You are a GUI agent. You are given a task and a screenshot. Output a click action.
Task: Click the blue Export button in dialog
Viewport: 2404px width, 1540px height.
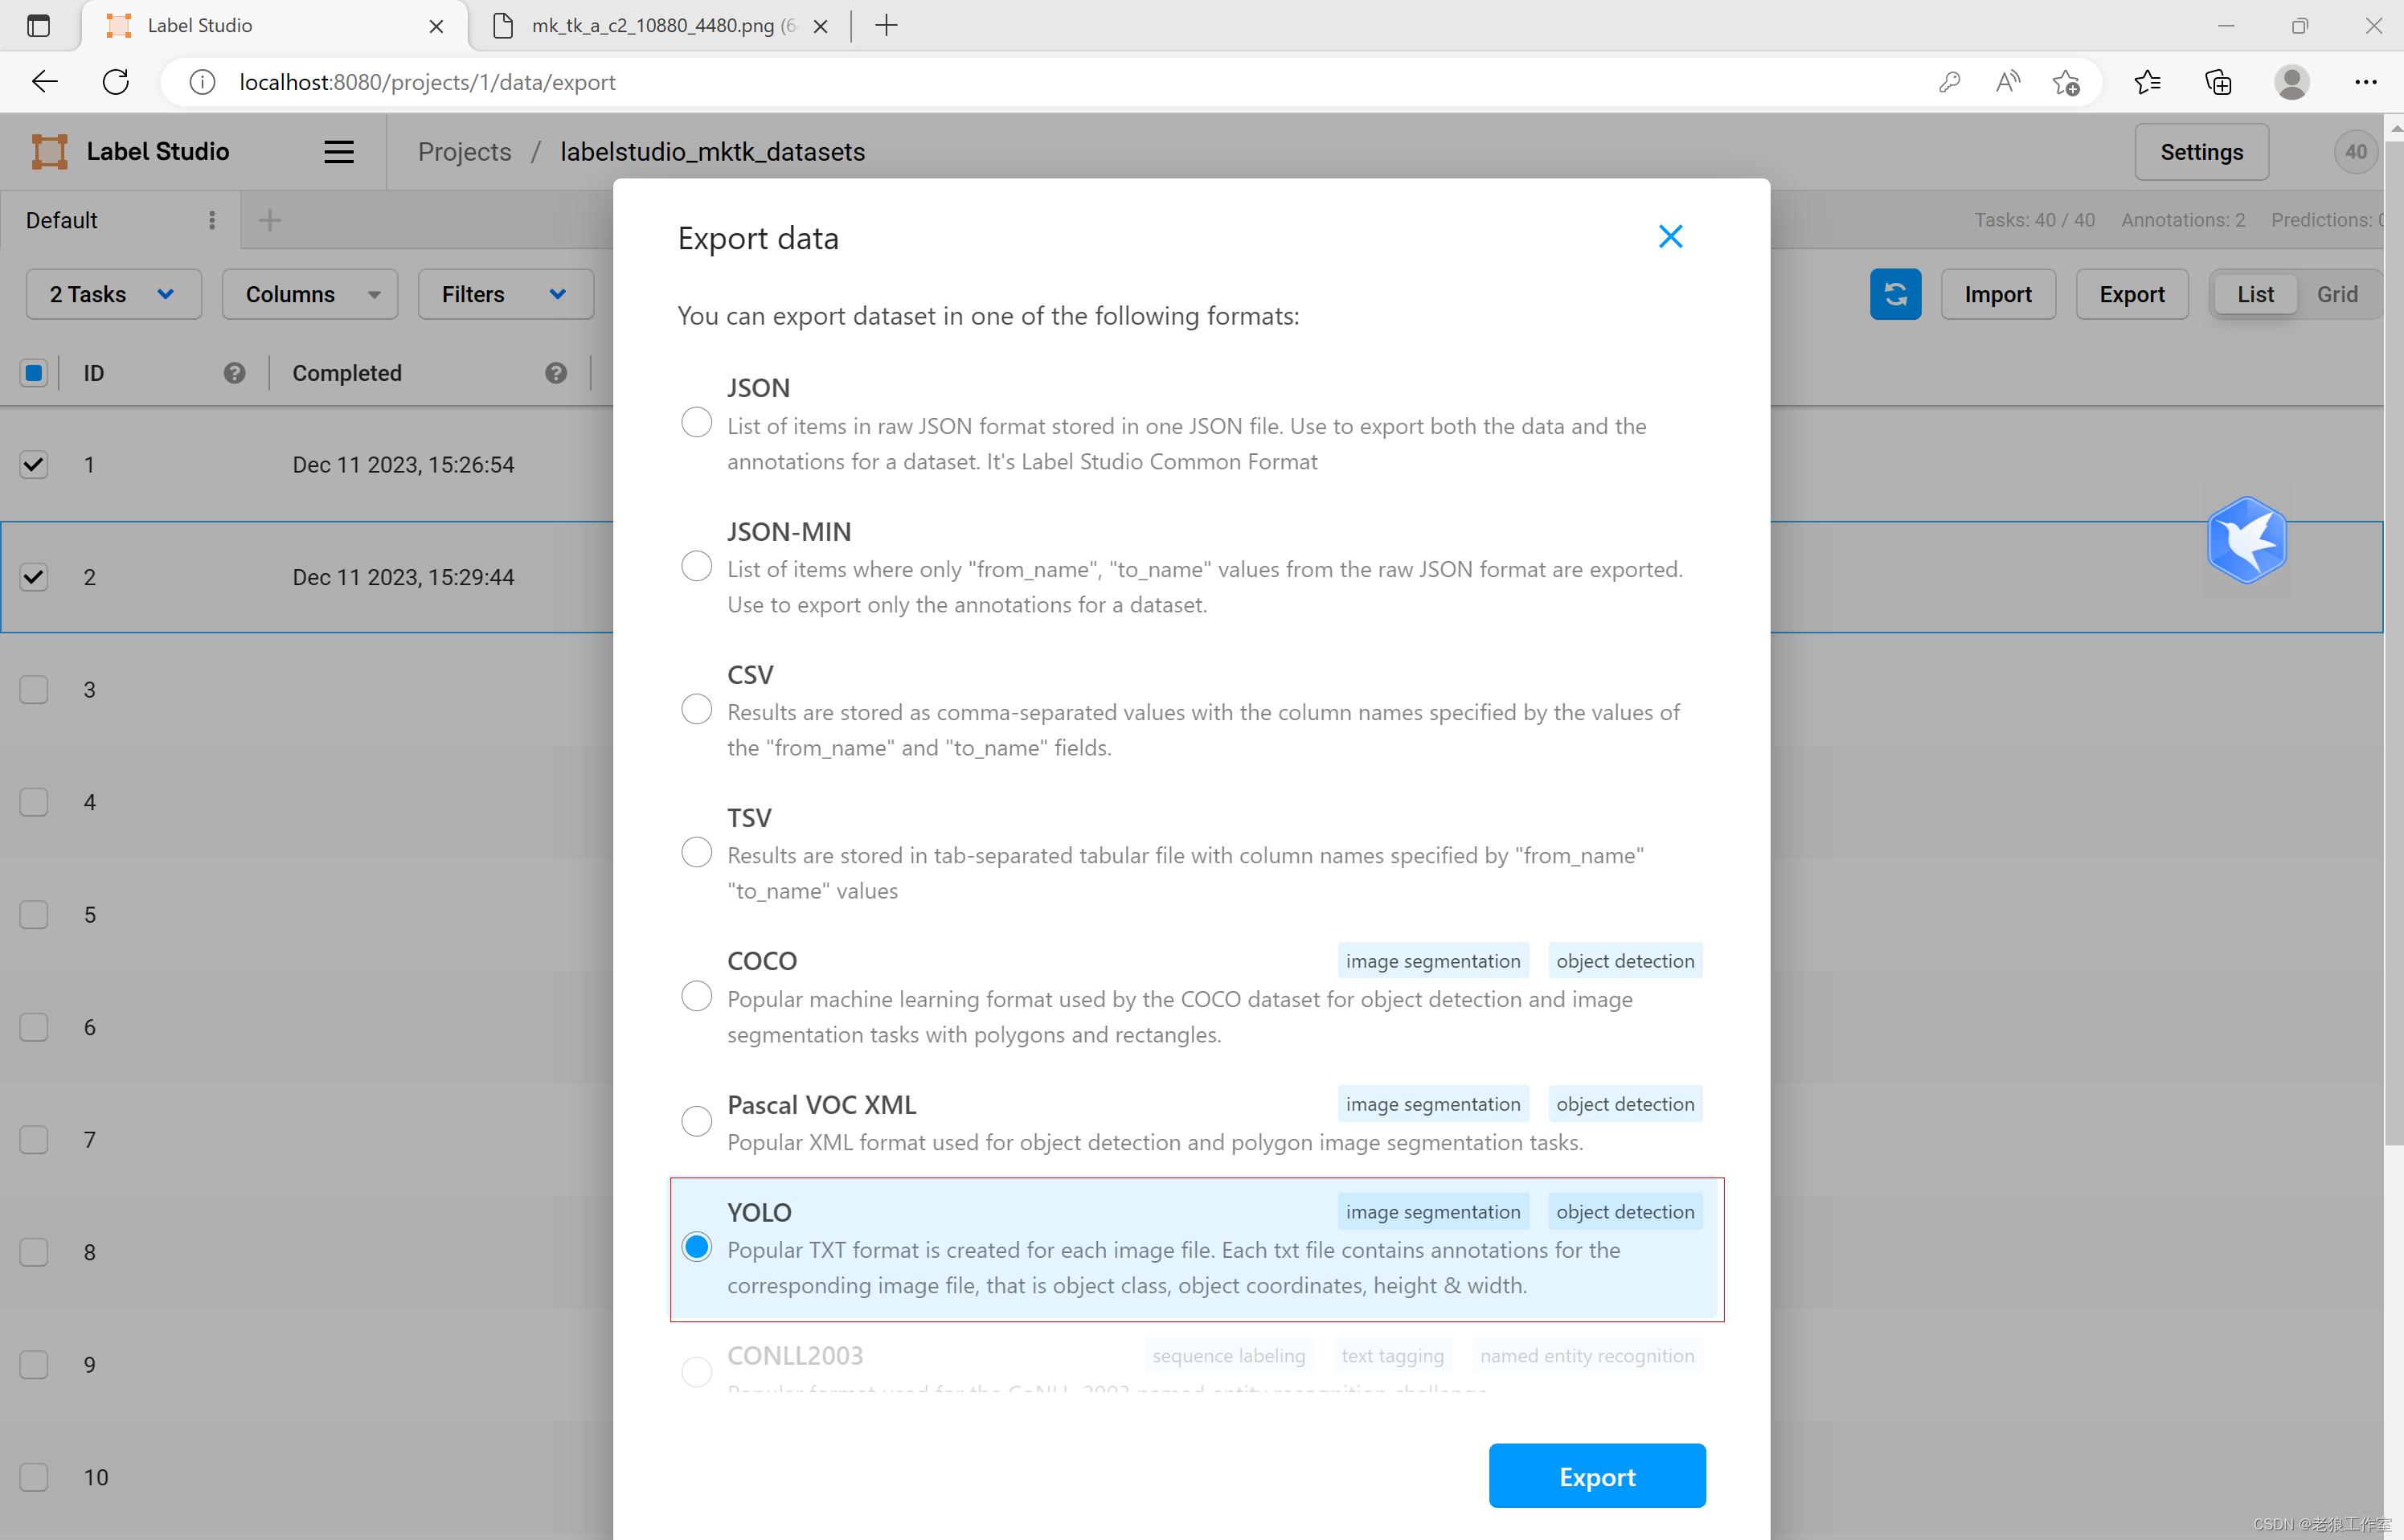click(x=1596, y=1476)
